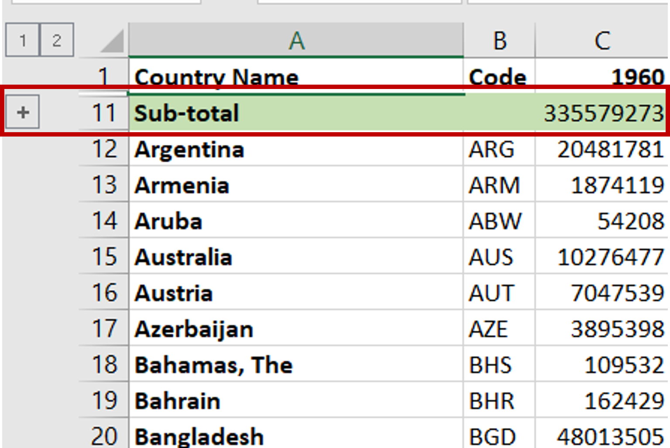Select column B header
The width and height of the screenshot is (670, 448).
click(499, 41)
